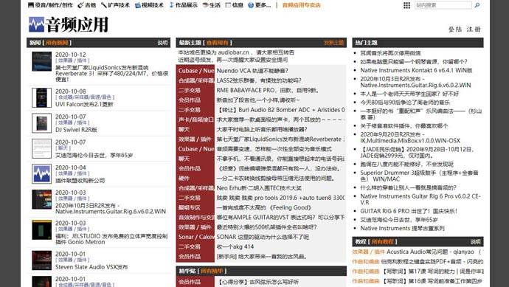Screen dimensions: 509x287
Task: Open 精华贴 thread 古风弦乐怎么写好听
Action: [x=257, y=282]
